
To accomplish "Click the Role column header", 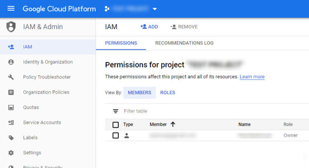I will [288, 124].
